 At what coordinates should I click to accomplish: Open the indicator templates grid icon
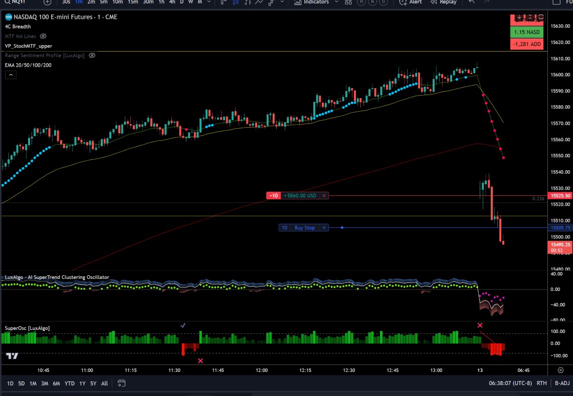pos(348,2)
